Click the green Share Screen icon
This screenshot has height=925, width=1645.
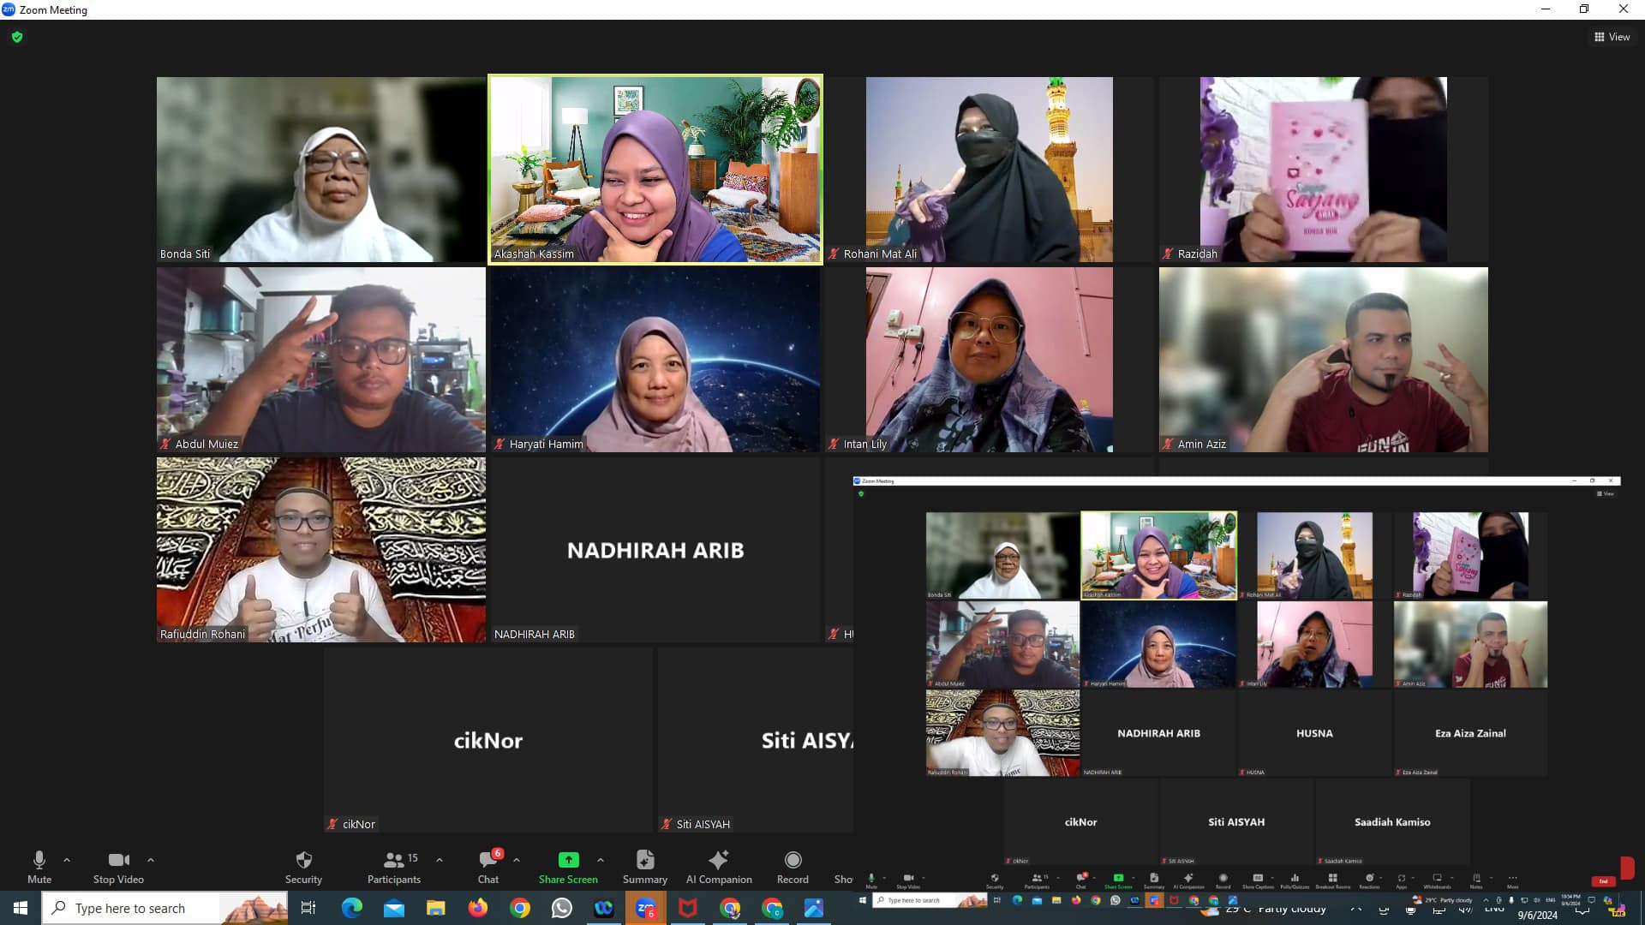(x=568, y=860)
